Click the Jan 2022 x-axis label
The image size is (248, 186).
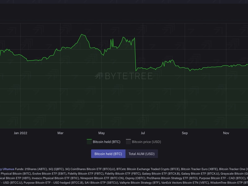click(20, 133)
